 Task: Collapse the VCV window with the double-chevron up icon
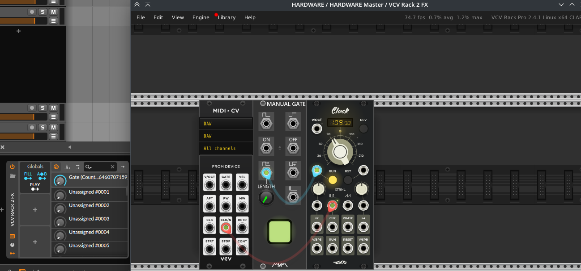(x=137, y=4)
